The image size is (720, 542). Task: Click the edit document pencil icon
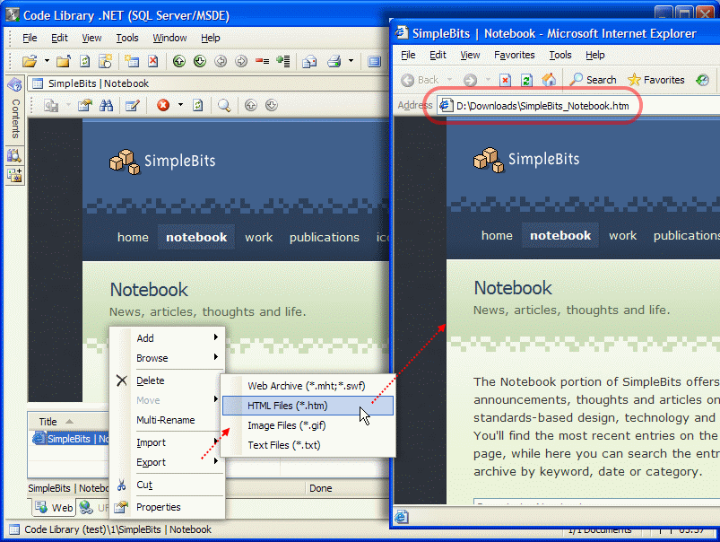132,105
